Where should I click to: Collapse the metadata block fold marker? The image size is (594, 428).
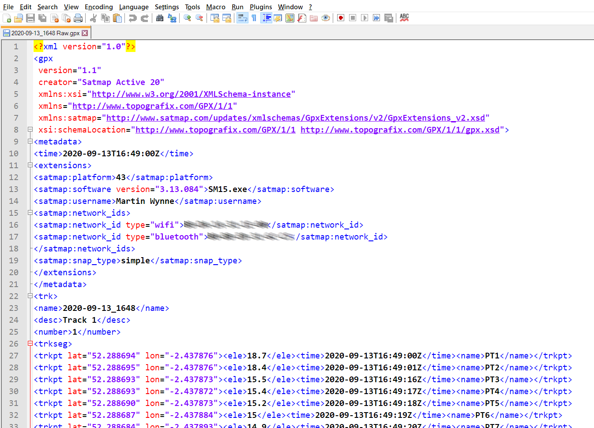coord(30,141)
